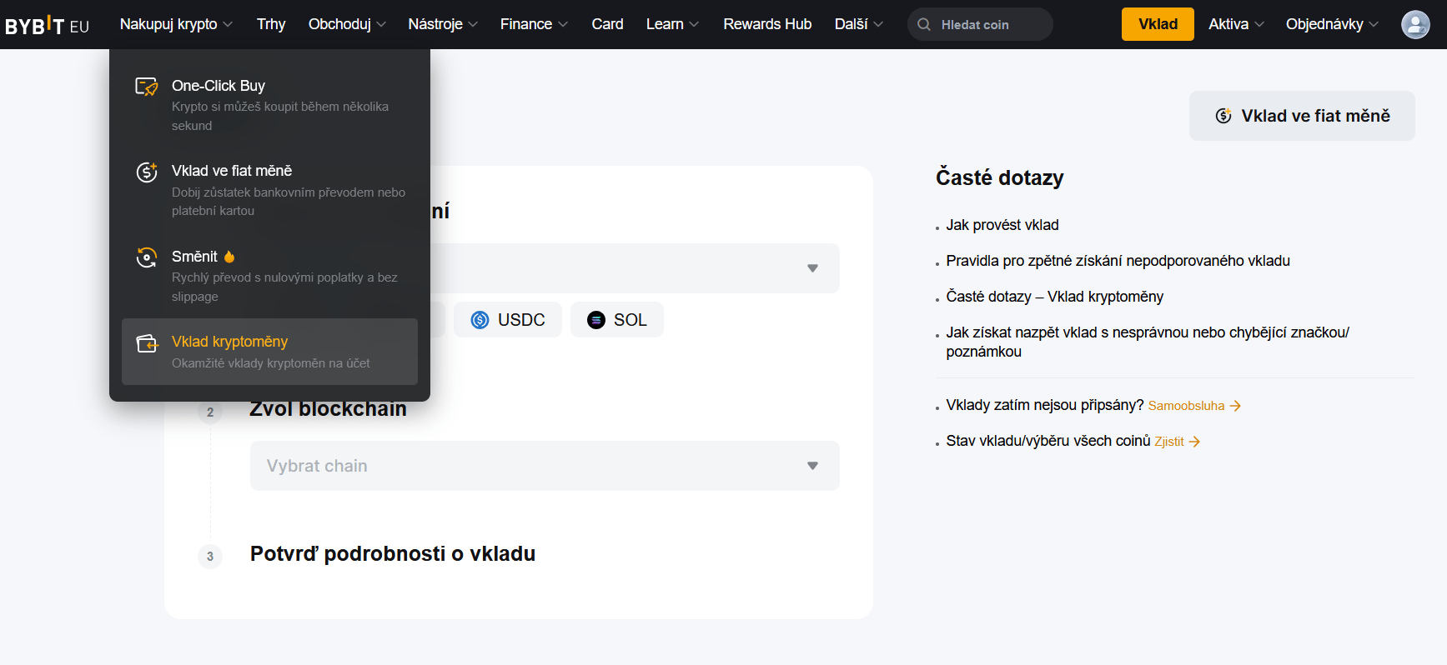This screenshot has height=665, width=1447.
Task: Expand the coin selection dropdown arrow
Action: click(812, 268)
